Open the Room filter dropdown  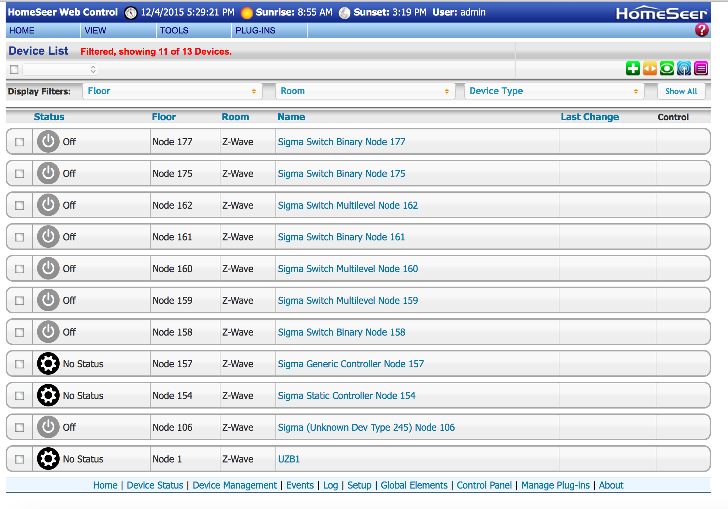click(365, 91)
